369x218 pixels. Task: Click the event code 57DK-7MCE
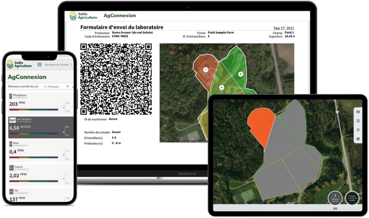120,36
